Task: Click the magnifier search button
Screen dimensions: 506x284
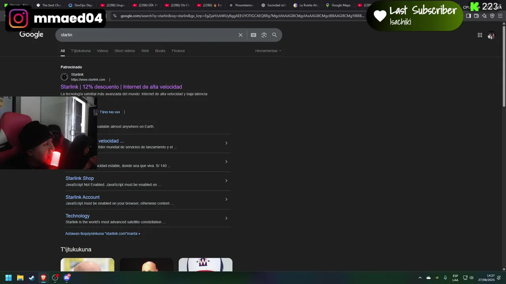Action: (x=274, y=35)
